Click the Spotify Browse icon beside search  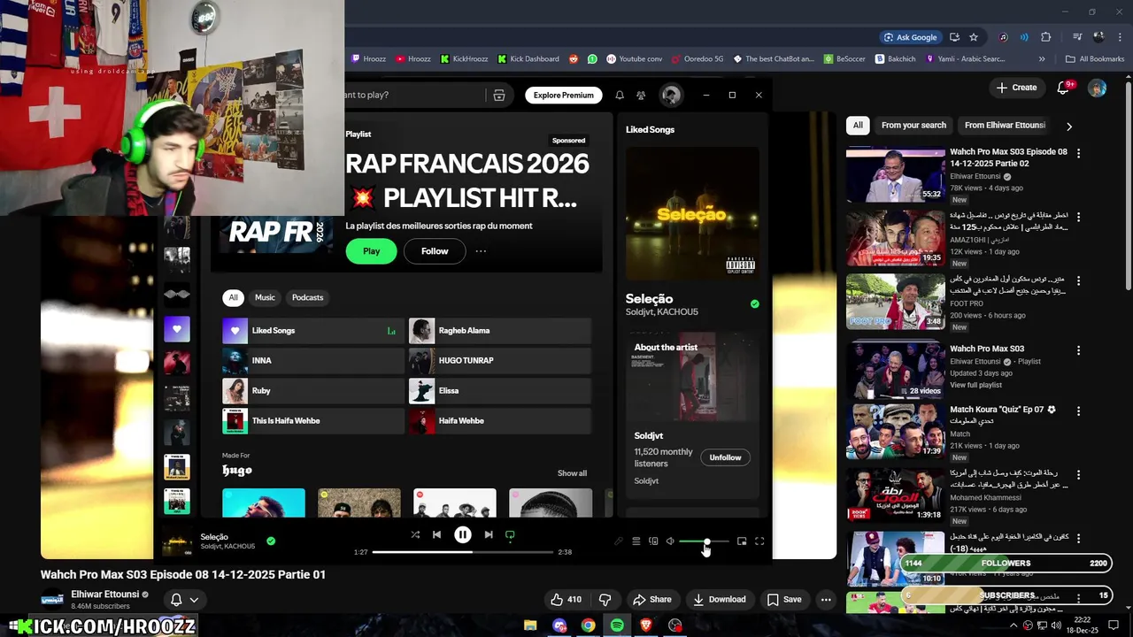[498, 95]
